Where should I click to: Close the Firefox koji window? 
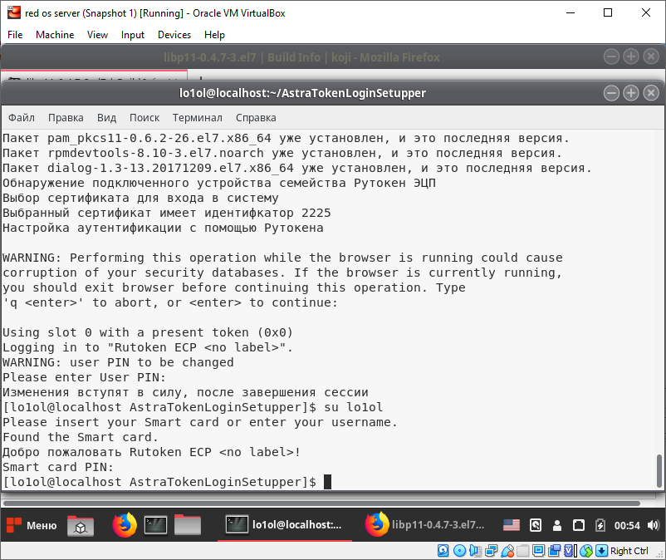pos(651,56)
